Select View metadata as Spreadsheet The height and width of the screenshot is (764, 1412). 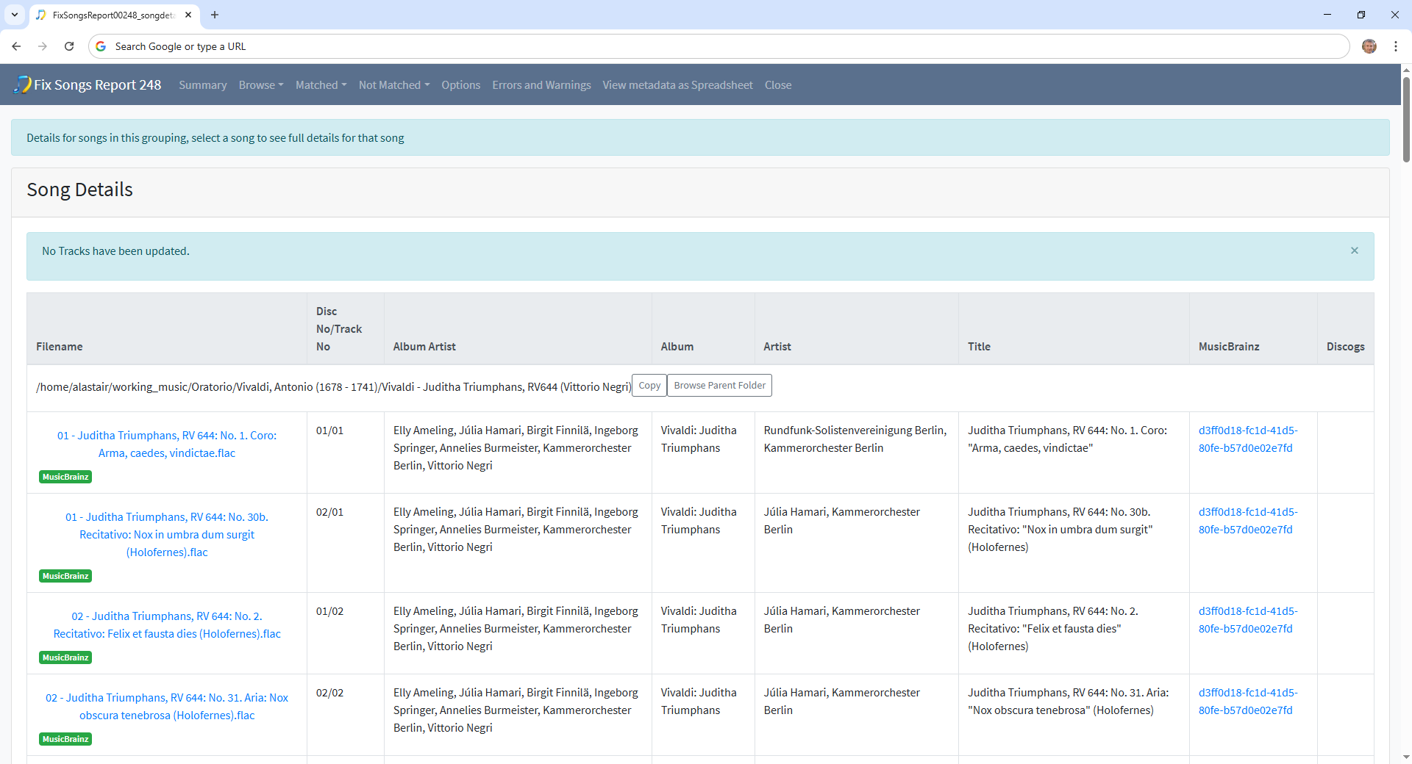(x=677, y=85)
